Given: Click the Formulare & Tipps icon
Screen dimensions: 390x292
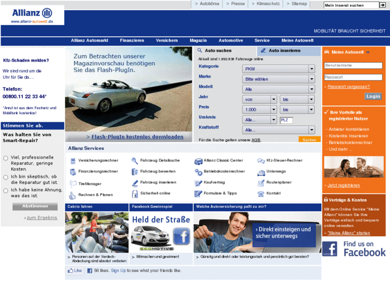Looking at the screenshot, I should (198, 193).
